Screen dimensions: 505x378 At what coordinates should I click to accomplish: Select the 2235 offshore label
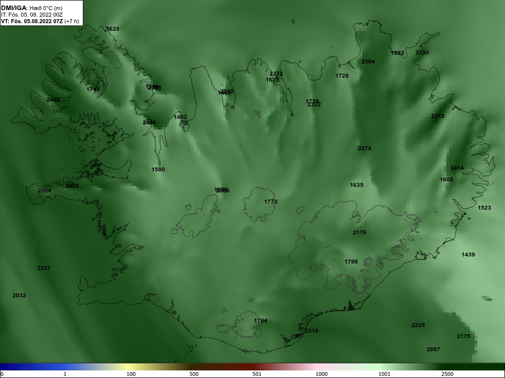tap(418, 325)
